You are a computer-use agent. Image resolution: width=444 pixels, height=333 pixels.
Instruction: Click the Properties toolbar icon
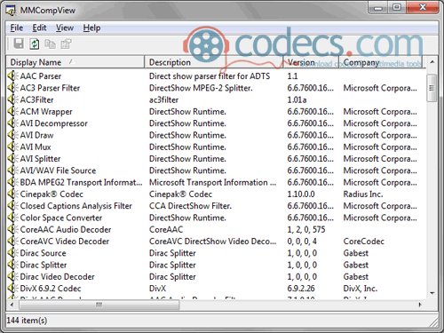pos(66,44)
